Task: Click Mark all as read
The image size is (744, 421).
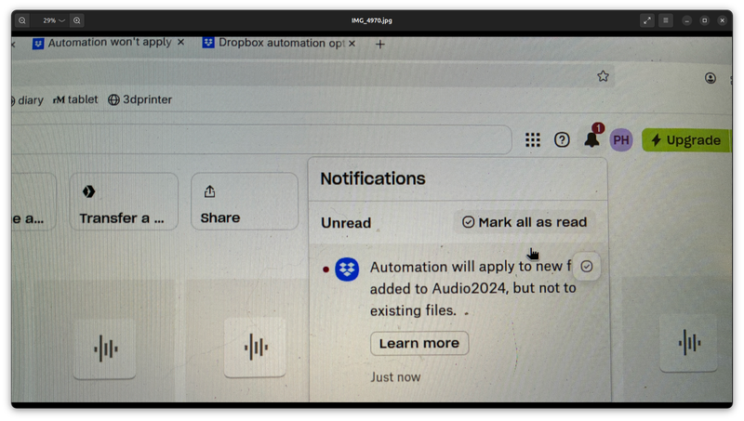Action: [x=525, y=222]
